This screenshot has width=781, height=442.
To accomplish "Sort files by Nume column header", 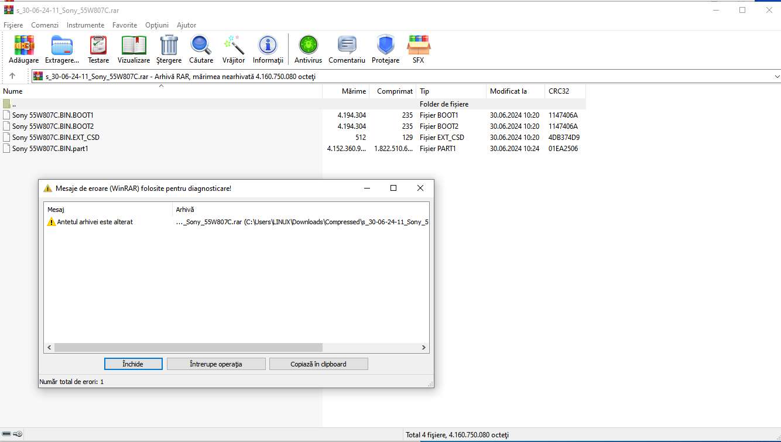I will [x=161, y=91].
